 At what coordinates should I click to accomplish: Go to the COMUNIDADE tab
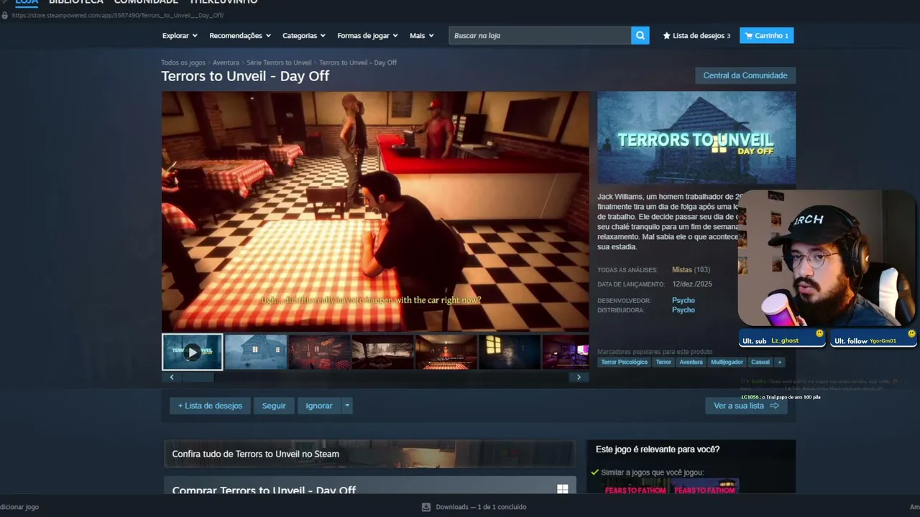(146, 2)
